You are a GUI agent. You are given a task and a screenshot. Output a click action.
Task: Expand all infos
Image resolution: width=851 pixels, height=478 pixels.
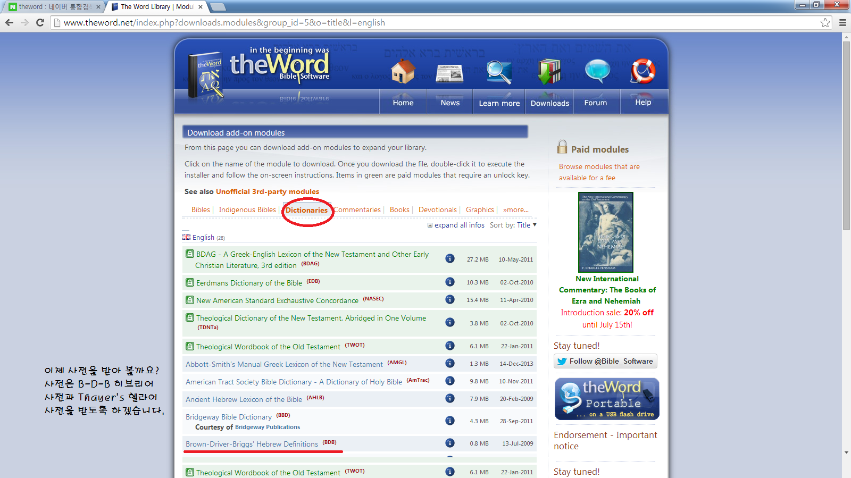456,225
